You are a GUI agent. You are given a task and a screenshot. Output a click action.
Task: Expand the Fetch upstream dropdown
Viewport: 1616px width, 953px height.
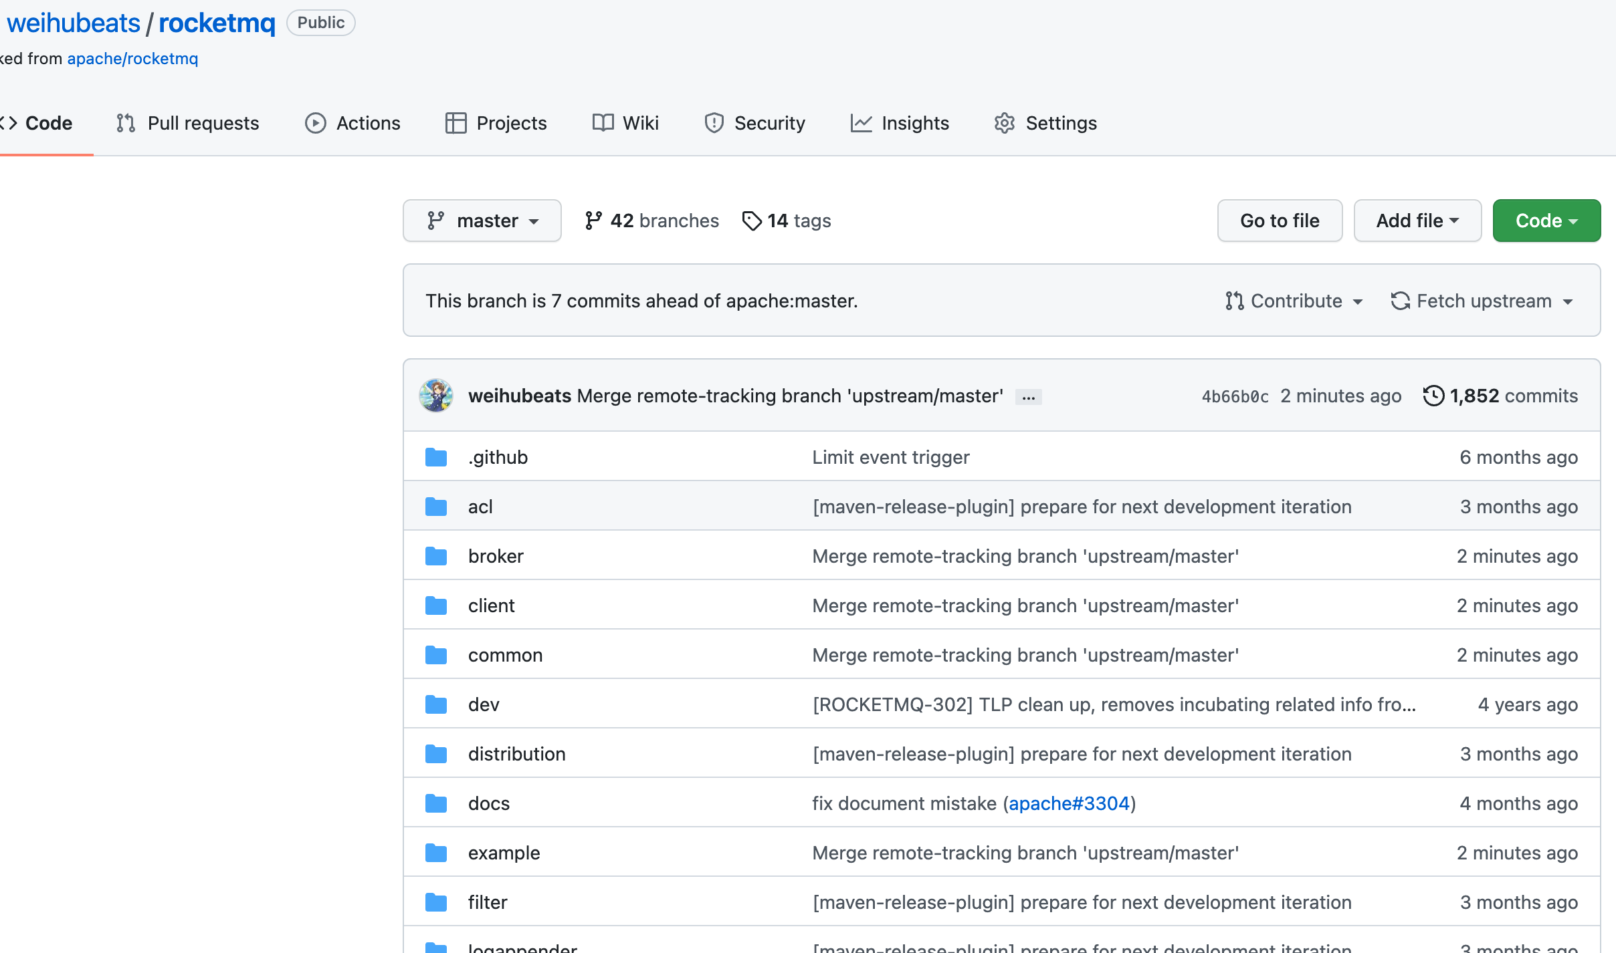1482,301
